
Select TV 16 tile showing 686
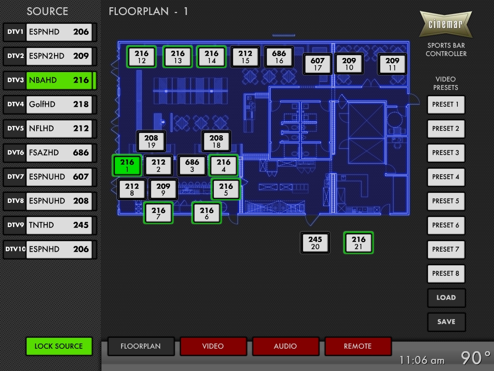279,57
